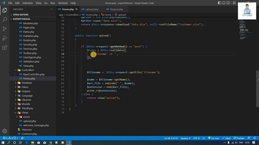Toggle panel layout icon in title bar
Image resolution: width=259 pixels, height=145 pixels.
224,3
